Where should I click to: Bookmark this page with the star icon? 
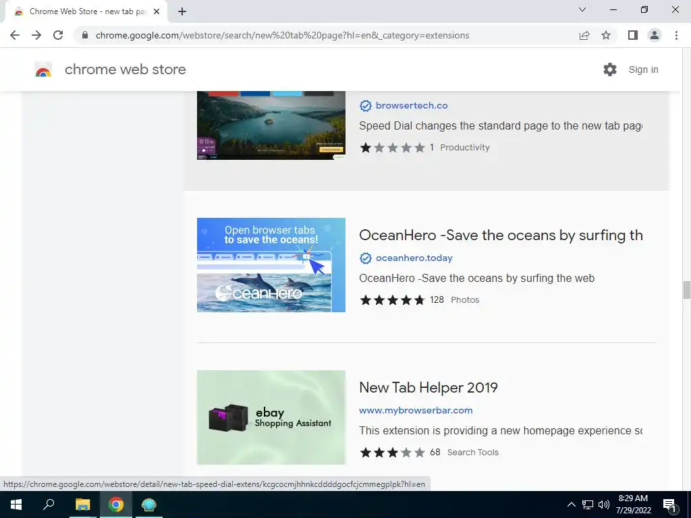(x=606, y=35)
